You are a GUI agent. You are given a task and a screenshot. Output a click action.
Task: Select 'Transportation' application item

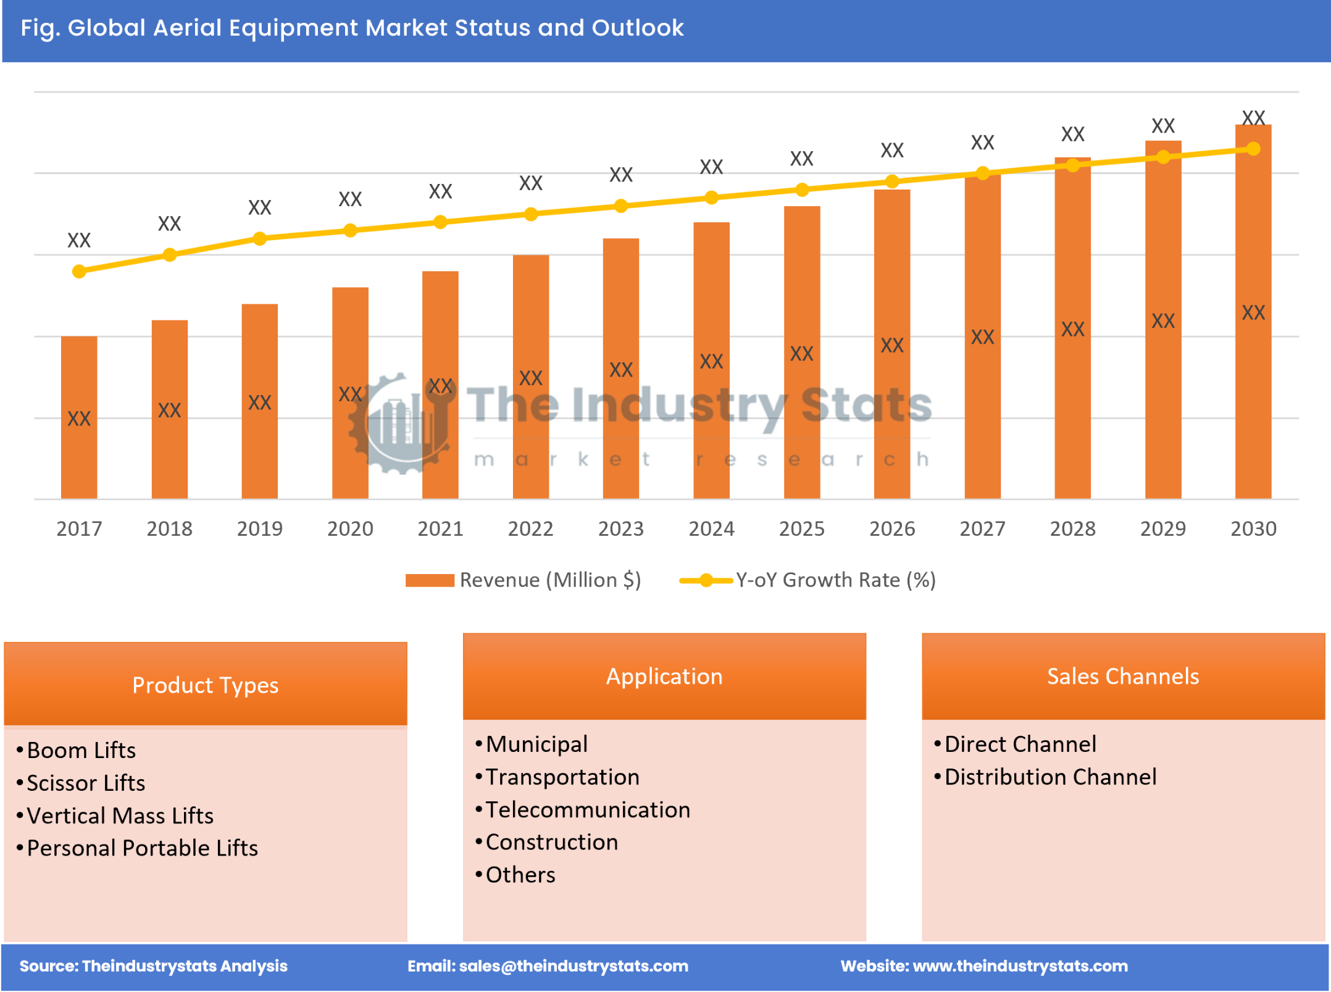point(562,777)
